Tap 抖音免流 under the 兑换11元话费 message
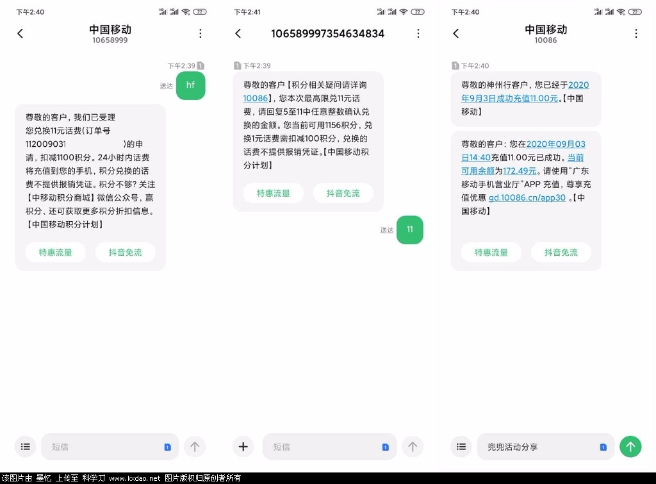Screen dimensions: 656x484 126,253
